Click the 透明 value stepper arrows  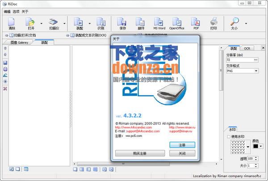(255, 158)
